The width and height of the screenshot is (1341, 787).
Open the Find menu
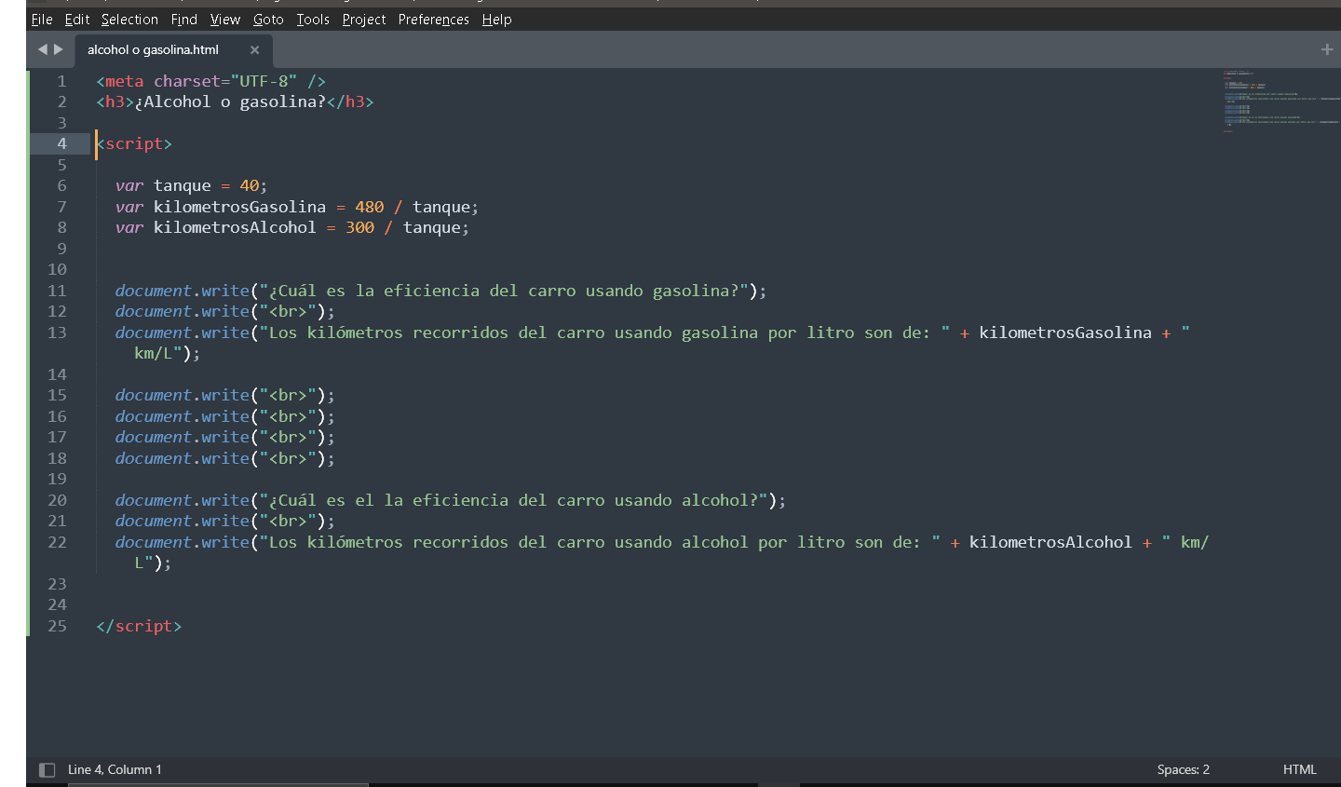point(184,20)
